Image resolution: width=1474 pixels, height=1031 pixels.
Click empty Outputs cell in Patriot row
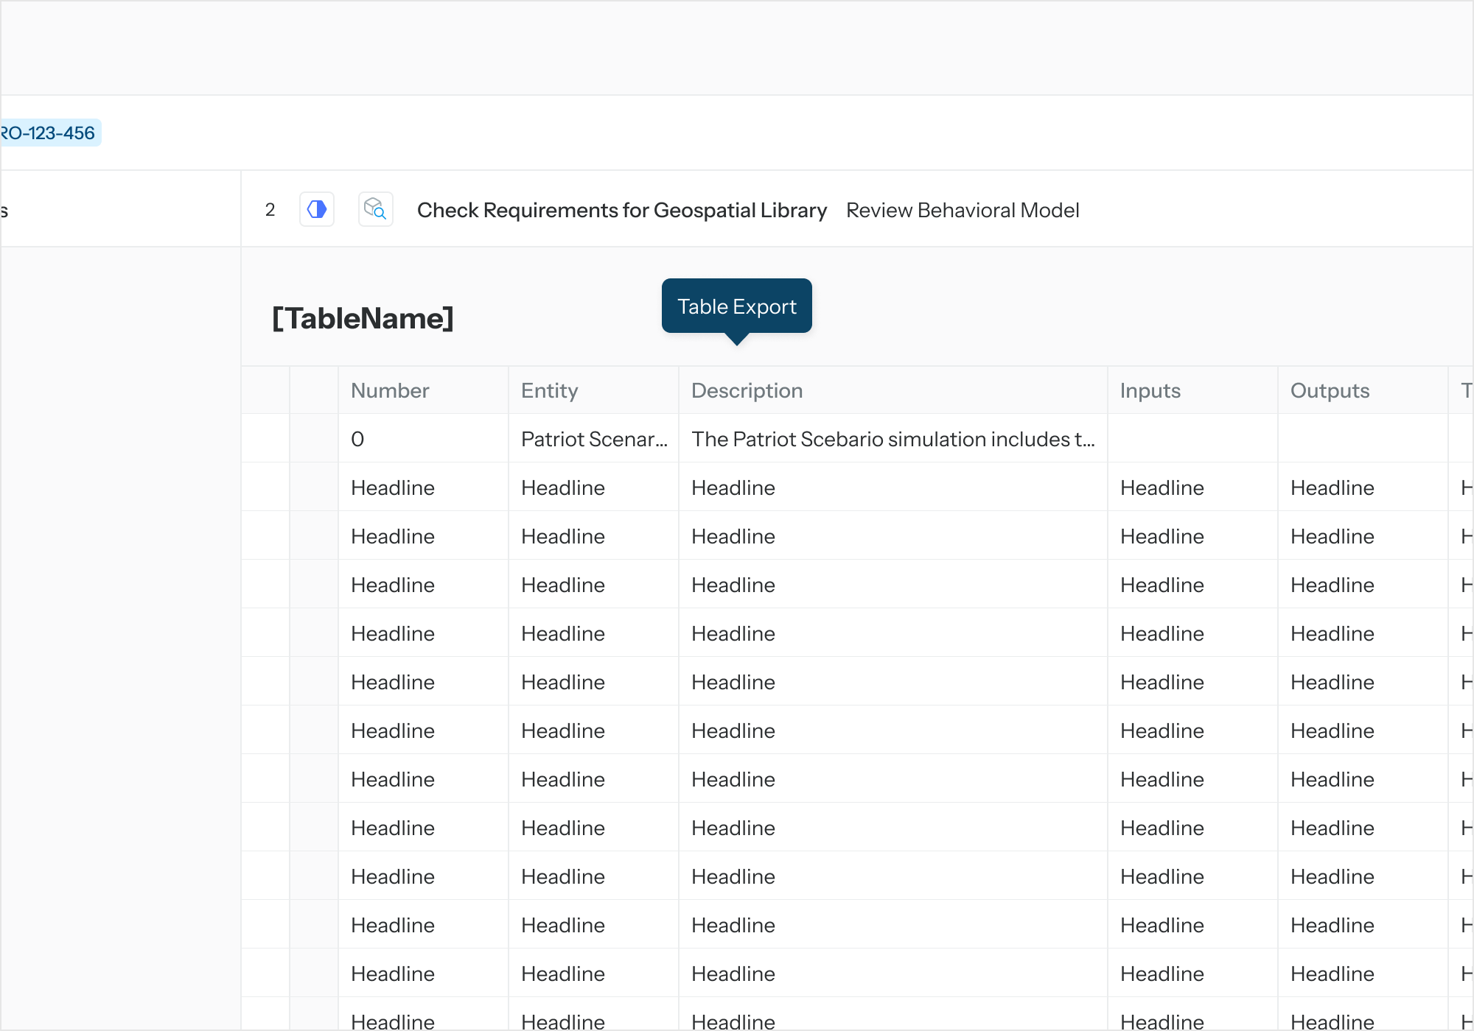click(x=1362, y=439)
